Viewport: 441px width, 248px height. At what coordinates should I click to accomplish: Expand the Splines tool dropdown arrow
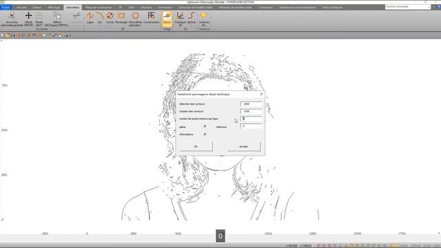coord(192,26)
